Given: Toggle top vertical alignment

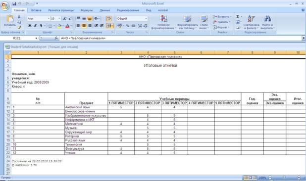Looking at the screenshot, I should point(78,18).
